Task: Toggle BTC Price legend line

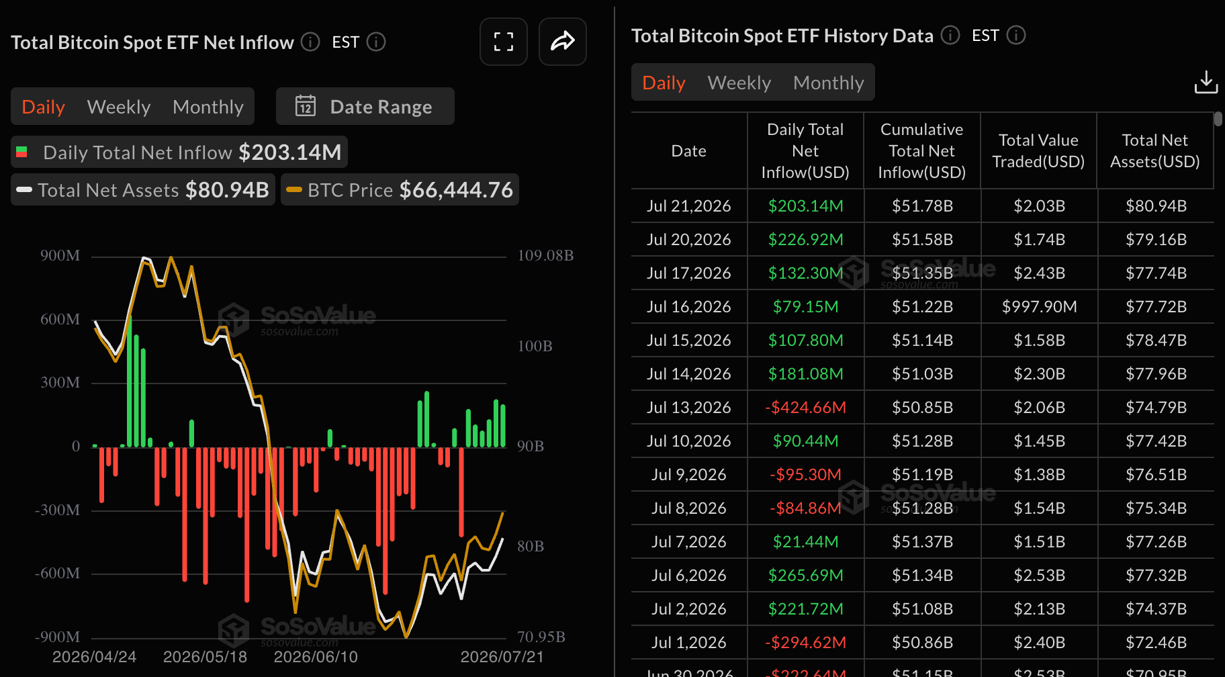Action: click(400, 190)
